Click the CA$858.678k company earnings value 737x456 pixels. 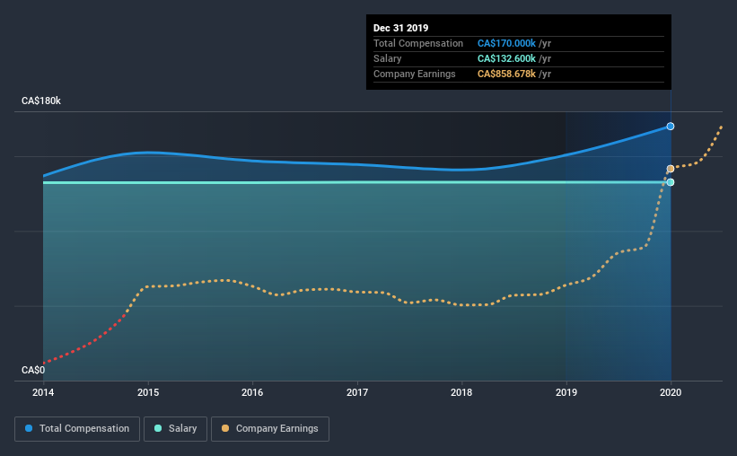[506, 74]
